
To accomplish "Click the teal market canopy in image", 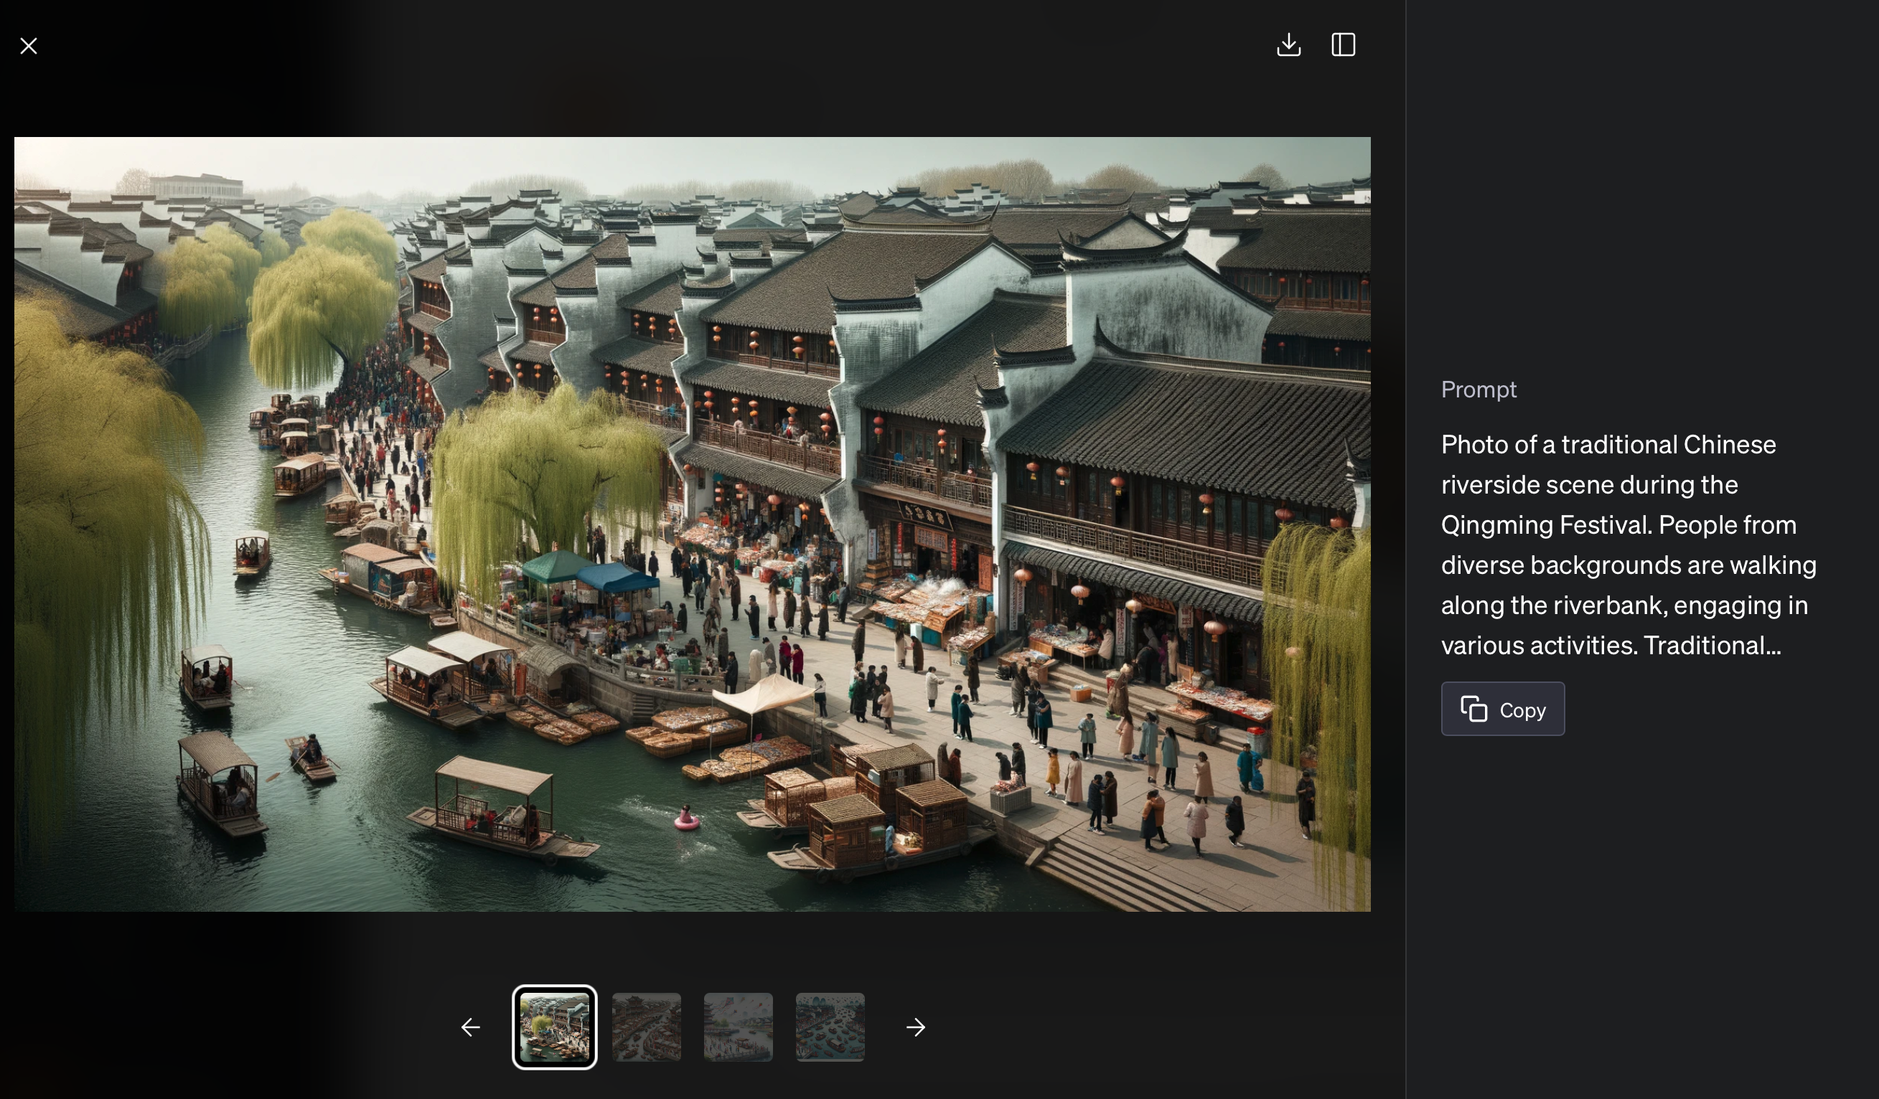I will (556, 566).
